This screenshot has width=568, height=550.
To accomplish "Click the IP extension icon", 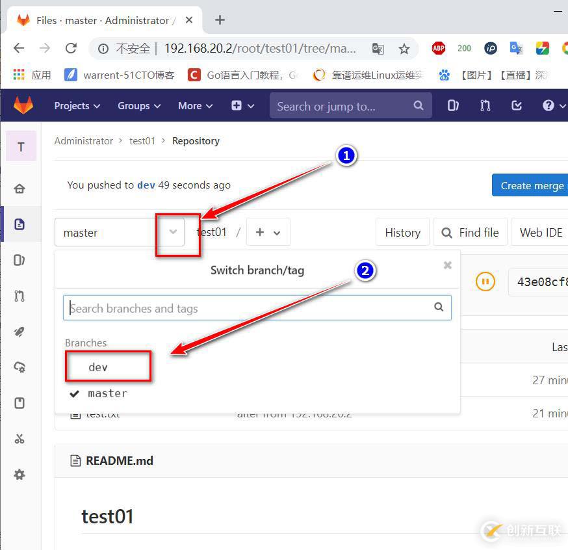I will click(x=491, y=48).
